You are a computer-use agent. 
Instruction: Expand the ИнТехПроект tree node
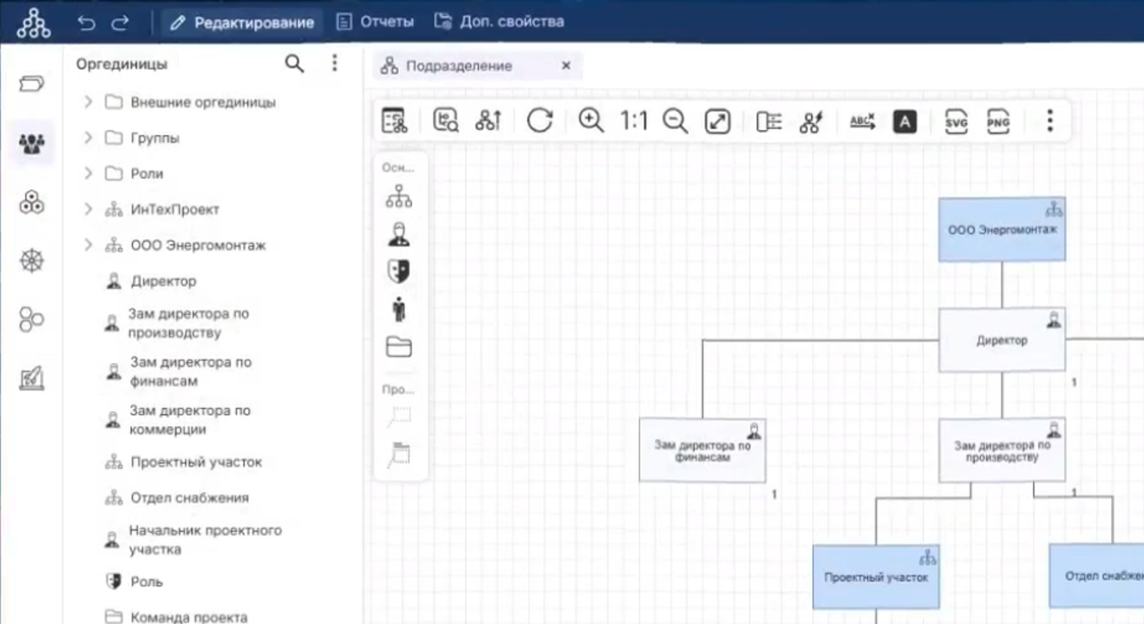pyautogui.click(x=88, y=210)
